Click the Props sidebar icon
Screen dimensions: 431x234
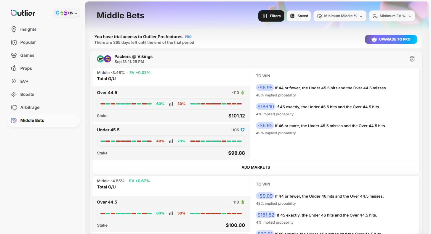point(14,68)
